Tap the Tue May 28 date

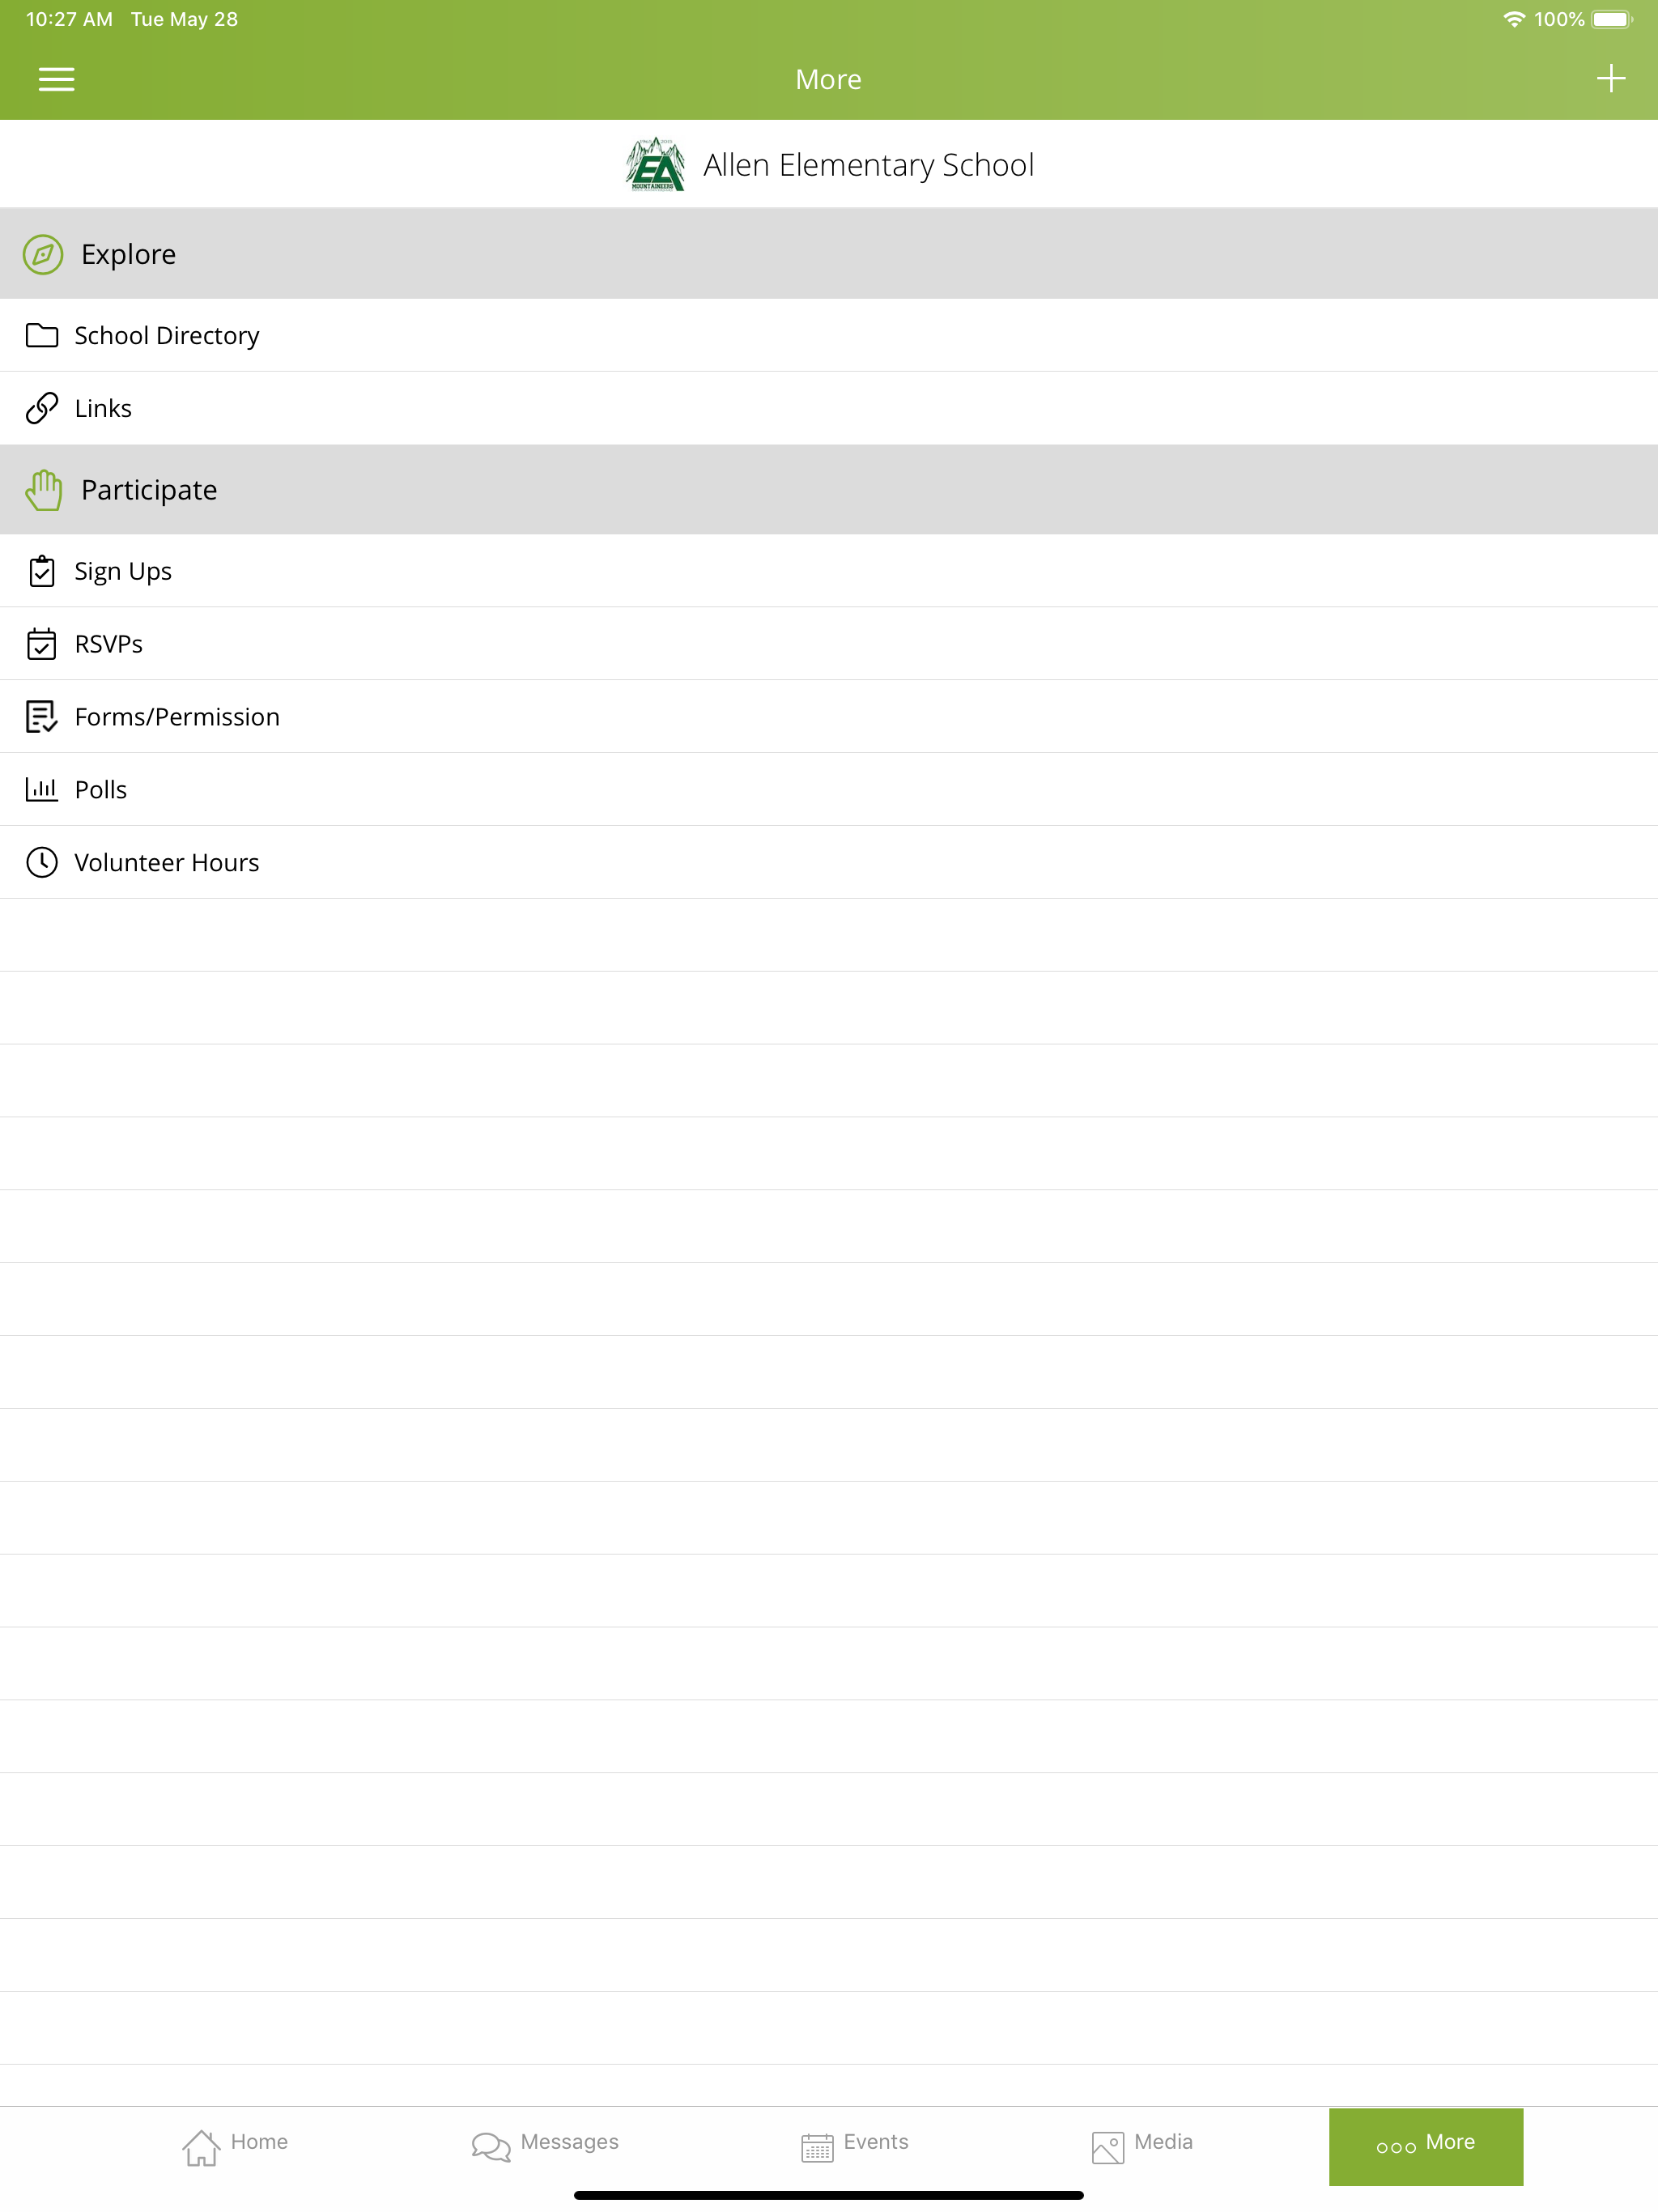[184, 19]
